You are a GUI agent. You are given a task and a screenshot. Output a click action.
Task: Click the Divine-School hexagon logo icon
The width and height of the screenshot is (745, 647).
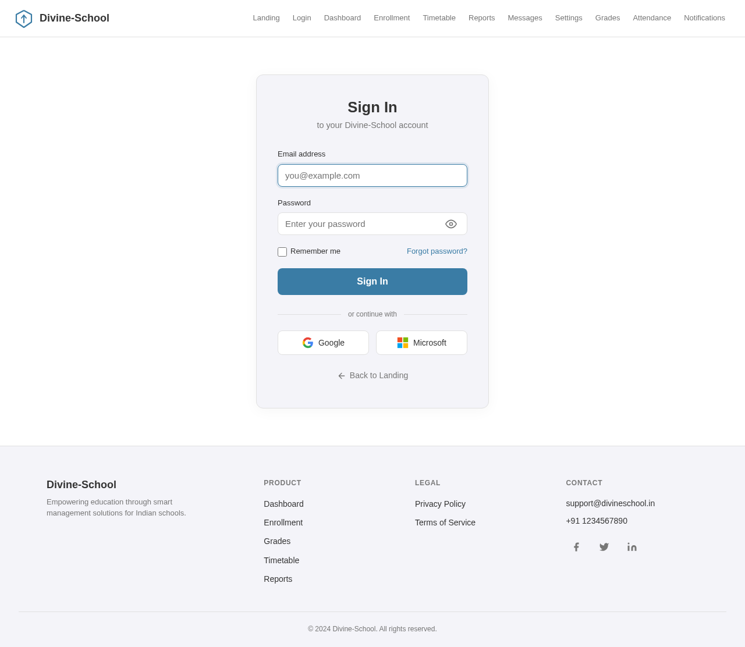[24, 19]
